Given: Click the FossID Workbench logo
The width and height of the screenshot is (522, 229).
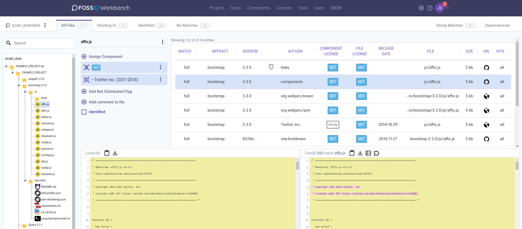Looking at the screenshot, I should pyautogui.click(x=101, y=8).
